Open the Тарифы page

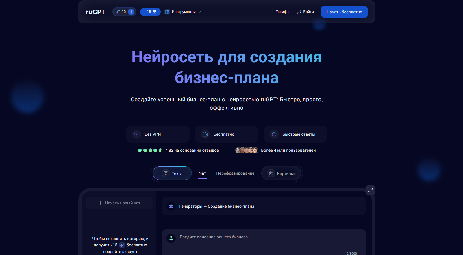[x=282, y=12]
